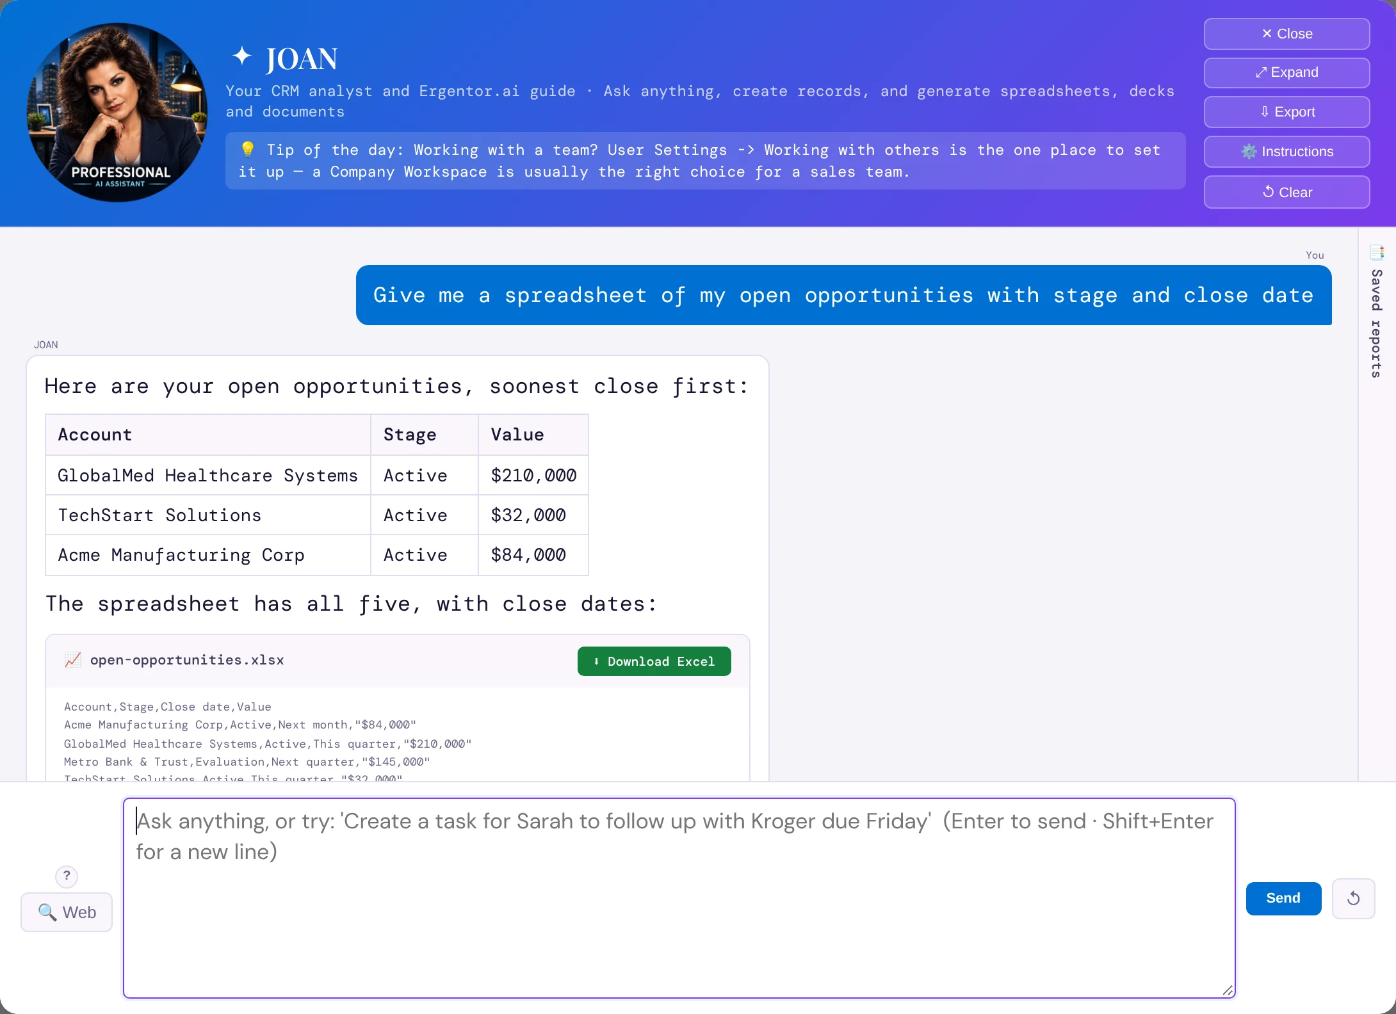
Task: Click the open-opportunities.xlsx file name
Action: tap(187, 660)
